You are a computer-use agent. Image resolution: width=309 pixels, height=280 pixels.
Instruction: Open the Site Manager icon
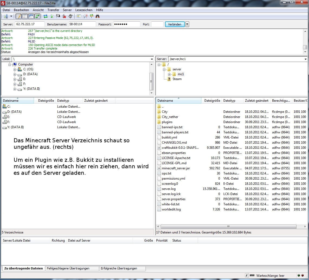point(6,16)
